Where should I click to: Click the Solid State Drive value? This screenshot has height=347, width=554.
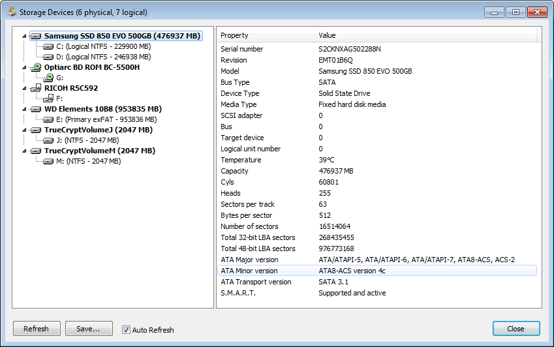tap(344, 93)
